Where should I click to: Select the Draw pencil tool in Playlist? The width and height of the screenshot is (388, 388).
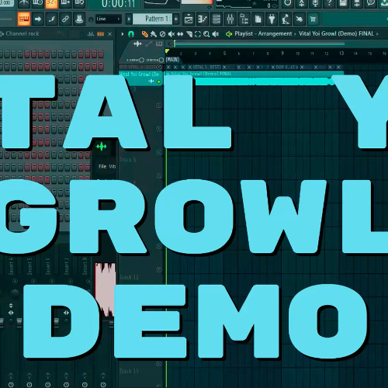click(x=145, y=34)
